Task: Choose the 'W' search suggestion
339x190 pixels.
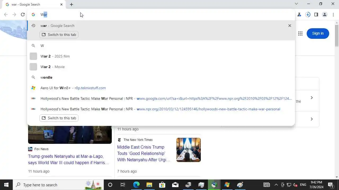Action: 161,46
